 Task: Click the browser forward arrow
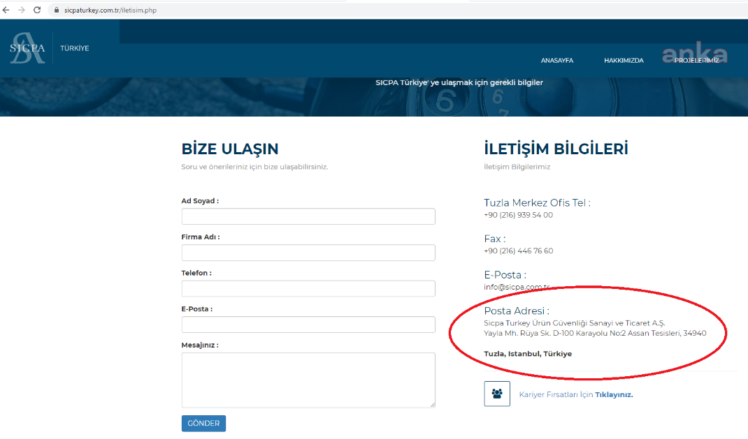pyautogui.click(x=21, y=10)
